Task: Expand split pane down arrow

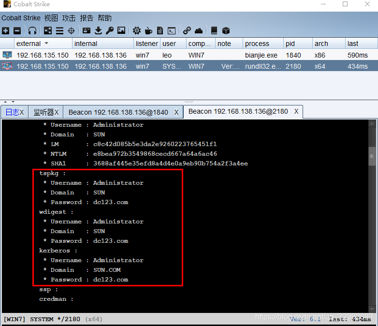Action: pos(13,102)
